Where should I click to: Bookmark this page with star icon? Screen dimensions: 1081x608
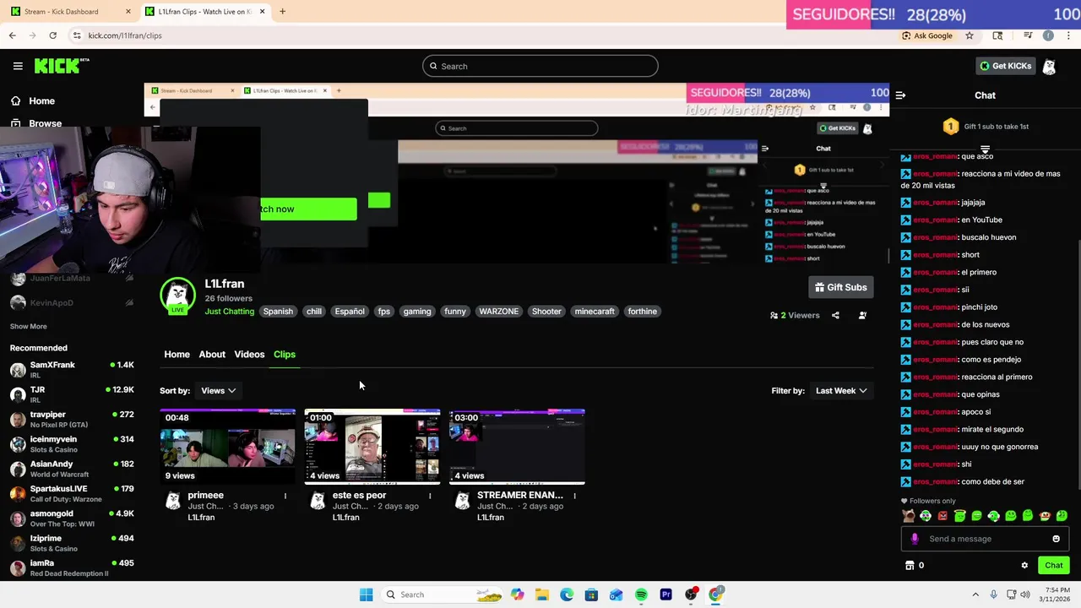(970, 35)
